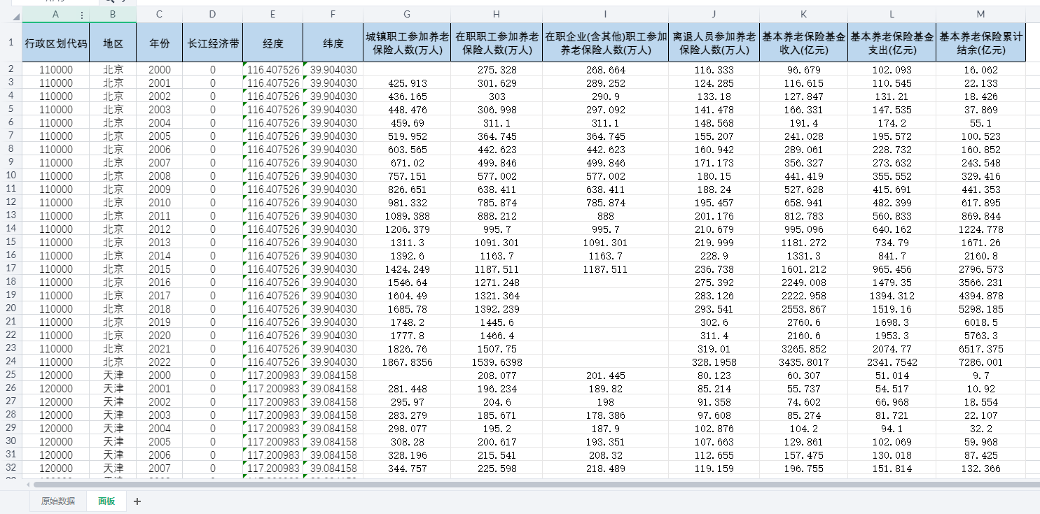Screen dimensions: 1040x514
Task: Select column C by its header
Action: (159, 15)
